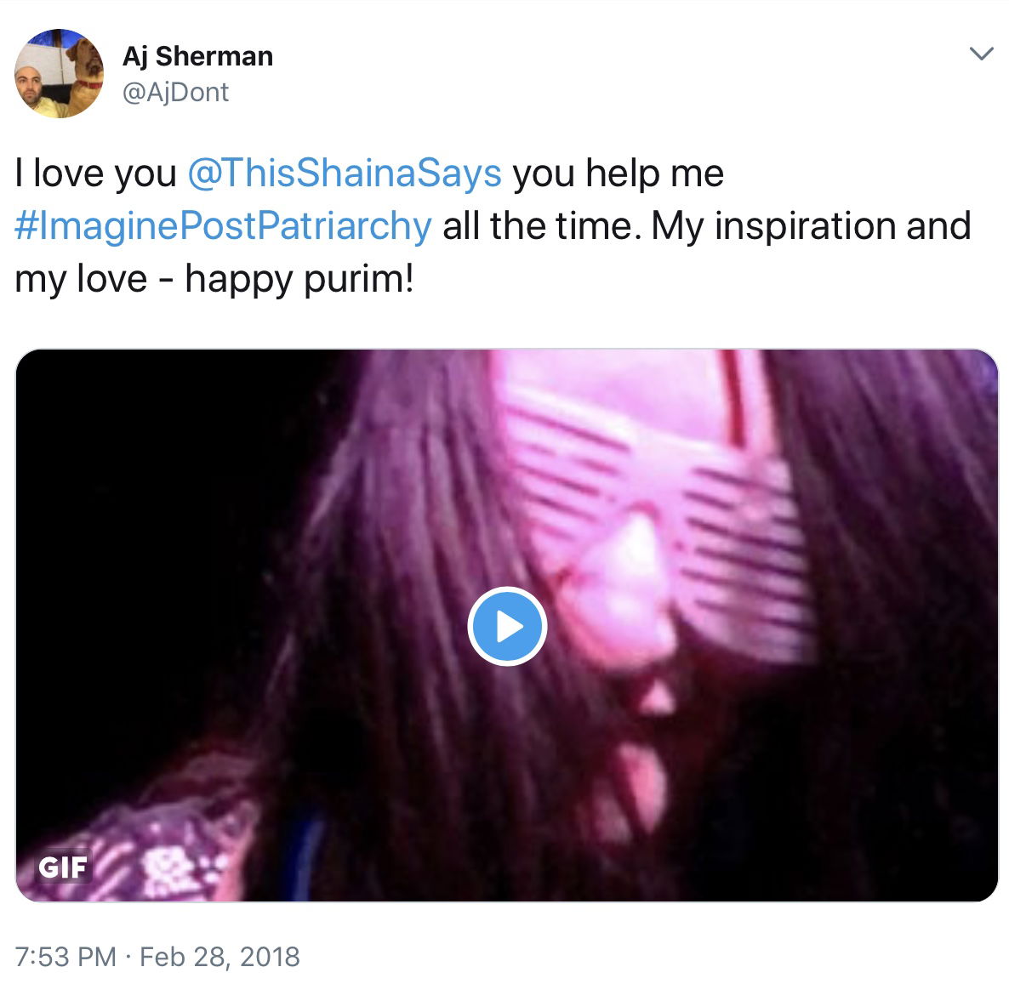Click the GIF badge label
This screenshot has height=1001, width=1009.
62,867
